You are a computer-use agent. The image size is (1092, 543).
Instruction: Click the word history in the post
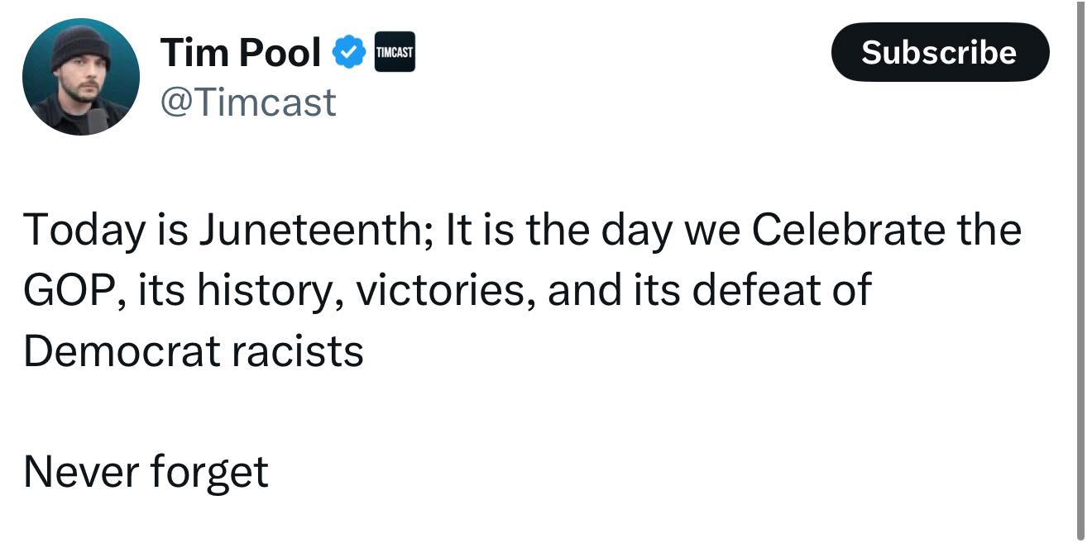point(271,290)
